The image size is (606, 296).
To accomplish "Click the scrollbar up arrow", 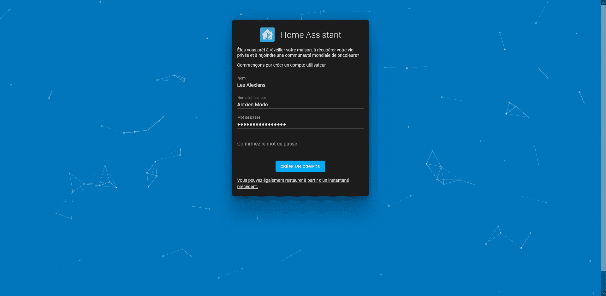I will pyautogui.click(x=603, y=3).
